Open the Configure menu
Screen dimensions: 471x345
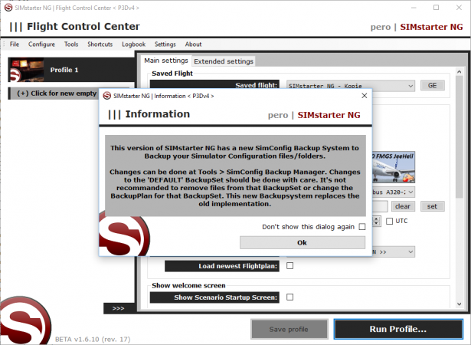point(41,44)
